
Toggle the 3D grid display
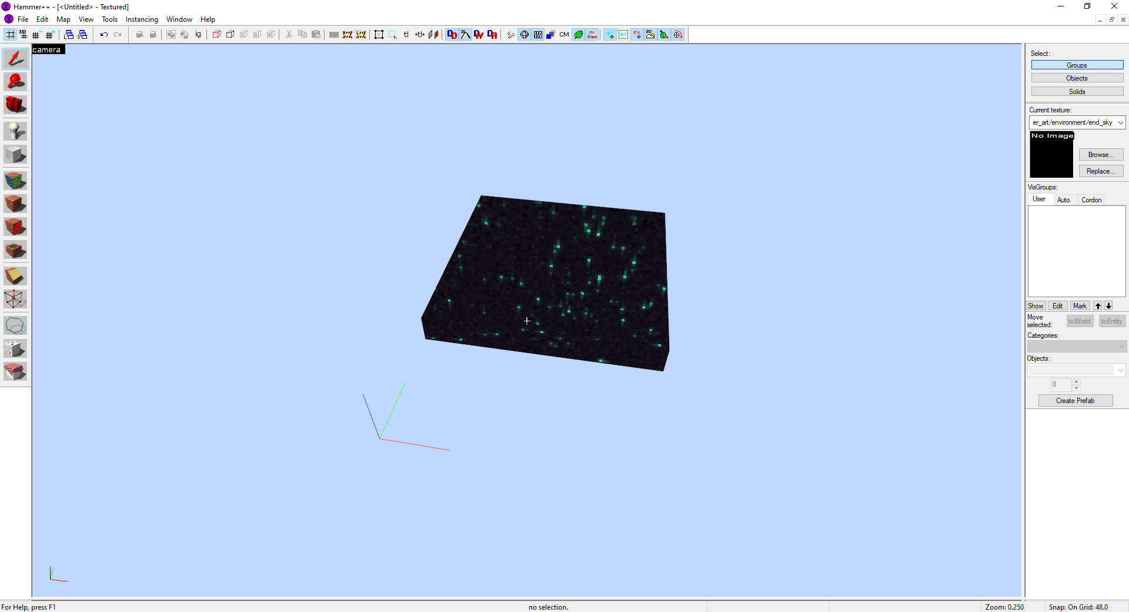(23, 34)
